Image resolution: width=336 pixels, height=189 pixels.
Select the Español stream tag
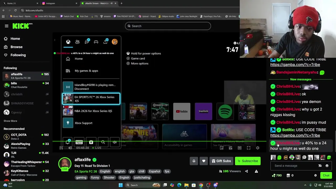point(154,171)
